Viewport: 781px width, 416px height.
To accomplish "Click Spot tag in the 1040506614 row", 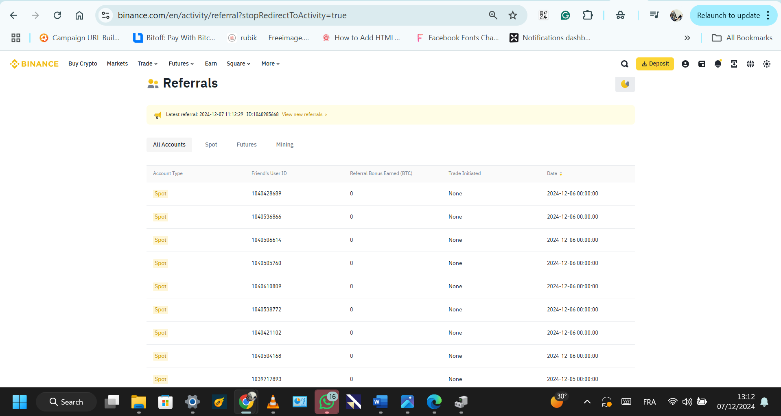I will coord(160,240).
